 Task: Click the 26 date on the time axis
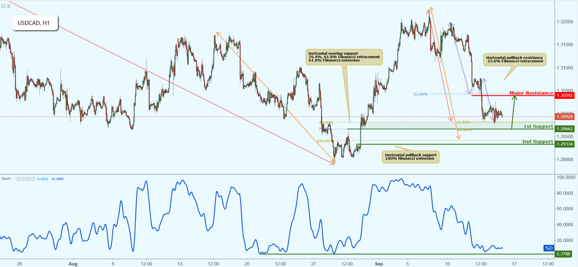pos(20,264)
